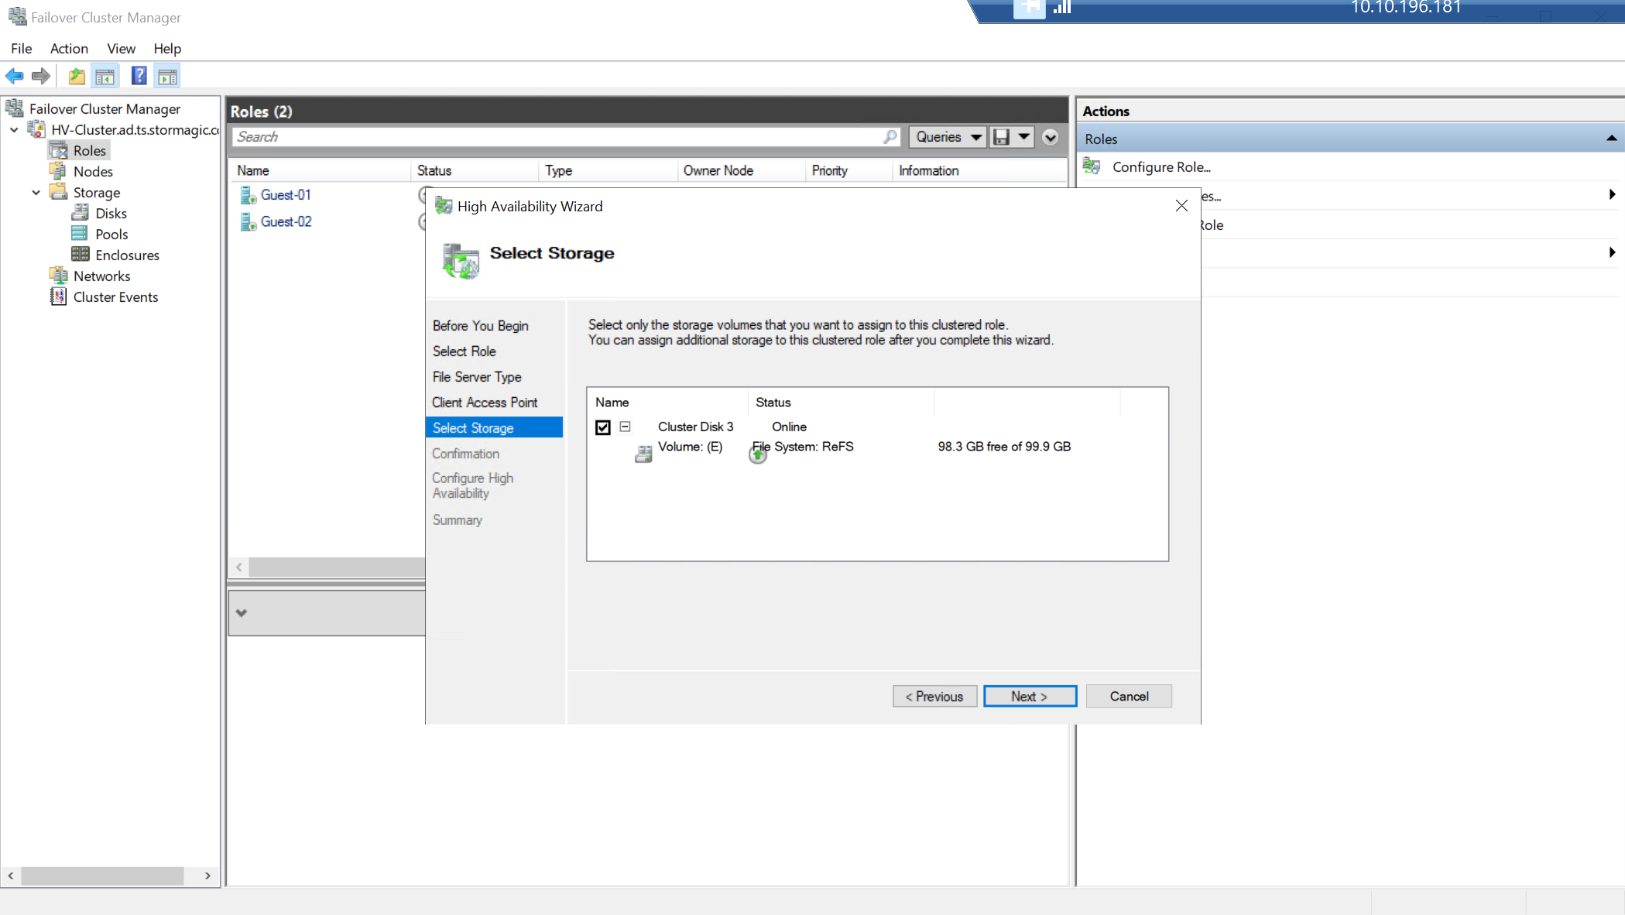Viewport: 1625px width, 915px height.
Task: Click the Disks tree icon
Action: tap(80, 213)
